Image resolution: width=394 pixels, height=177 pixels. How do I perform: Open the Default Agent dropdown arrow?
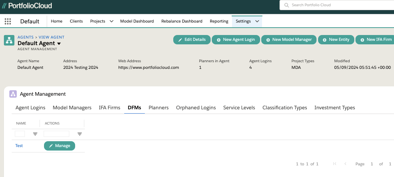[59, 44]
